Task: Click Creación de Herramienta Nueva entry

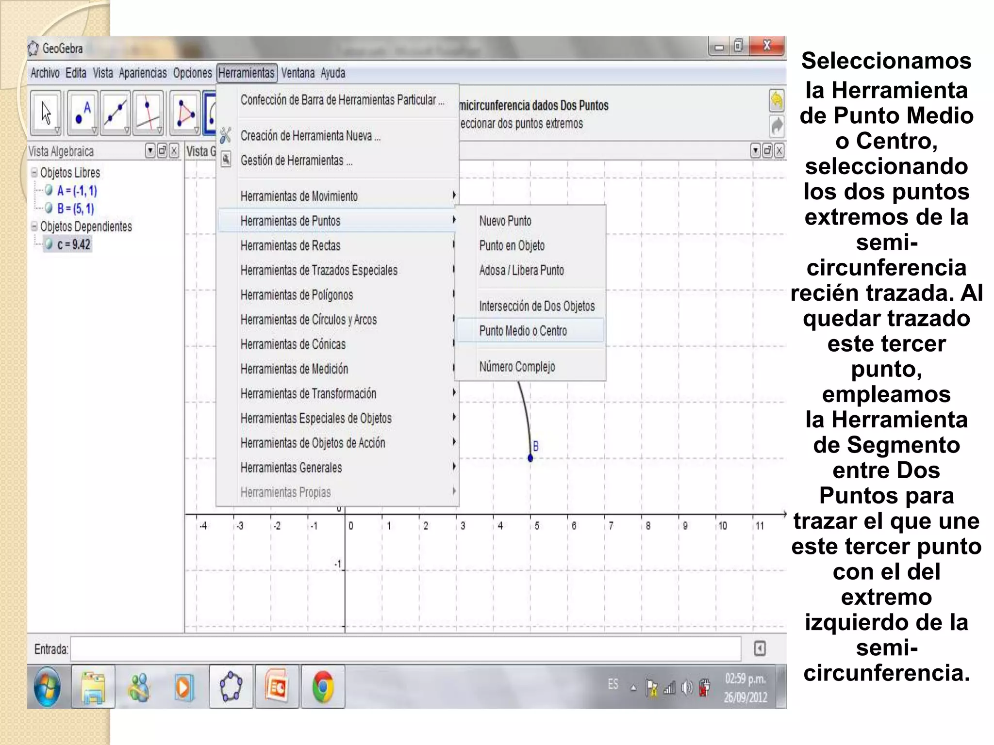Action: coord(310,136)
